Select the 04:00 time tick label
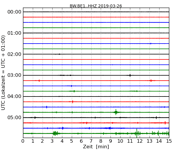 (14, 97)
